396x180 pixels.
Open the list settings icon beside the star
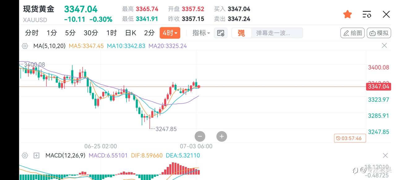[367, 14]
